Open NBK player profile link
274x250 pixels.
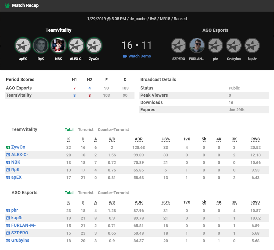coord(16,162)
